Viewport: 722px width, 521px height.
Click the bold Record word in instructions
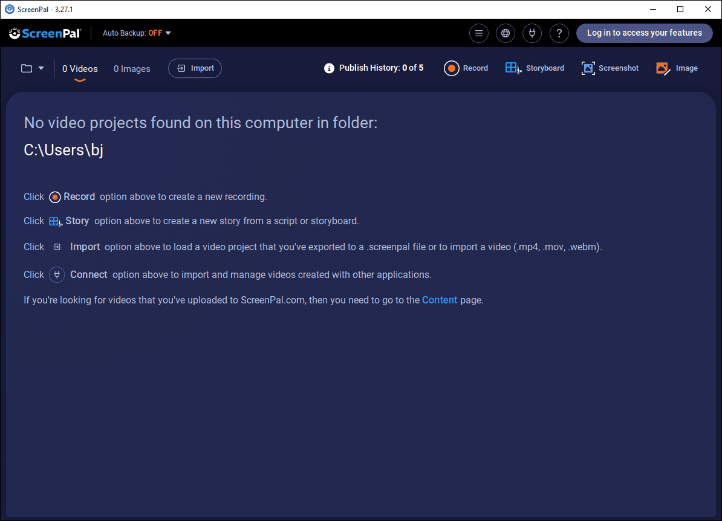tap(79, 197)
